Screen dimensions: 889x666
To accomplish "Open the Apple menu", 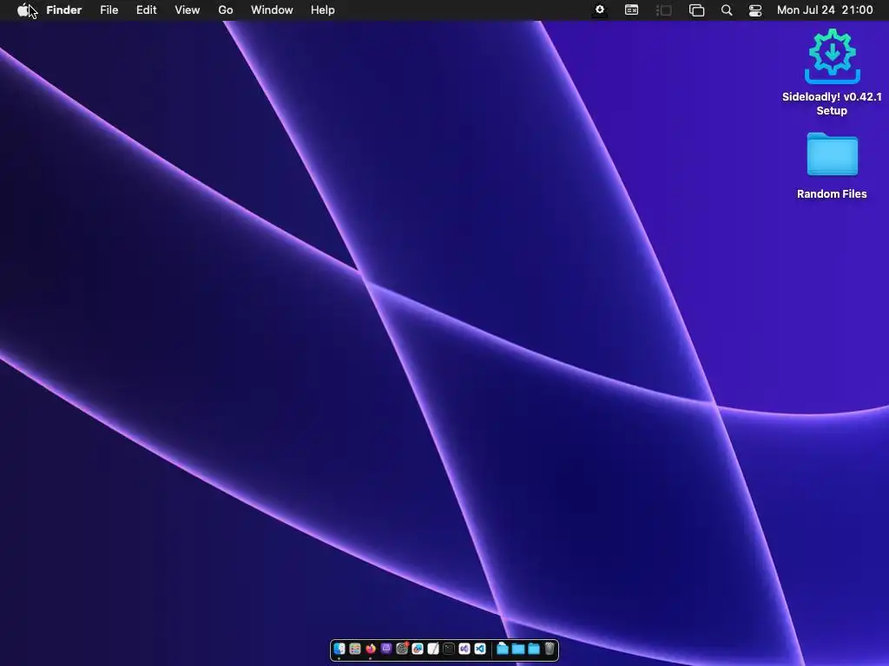I will coord(23,10).
